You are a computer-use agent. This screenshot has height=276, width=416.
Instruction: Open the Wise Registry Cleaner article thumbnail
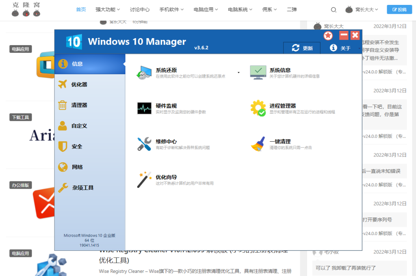tap(51, 265)
